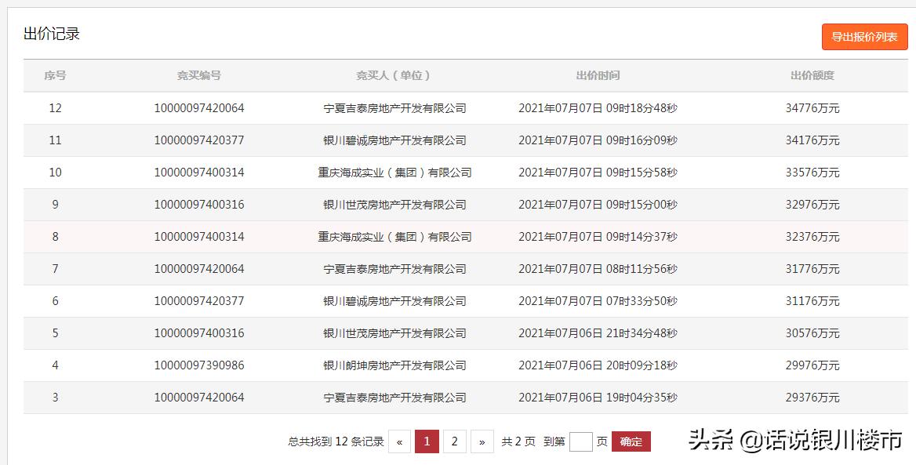Click 总共找到 12 条记录 summary text
Viewport: 916px width, 465px height.
336,441
